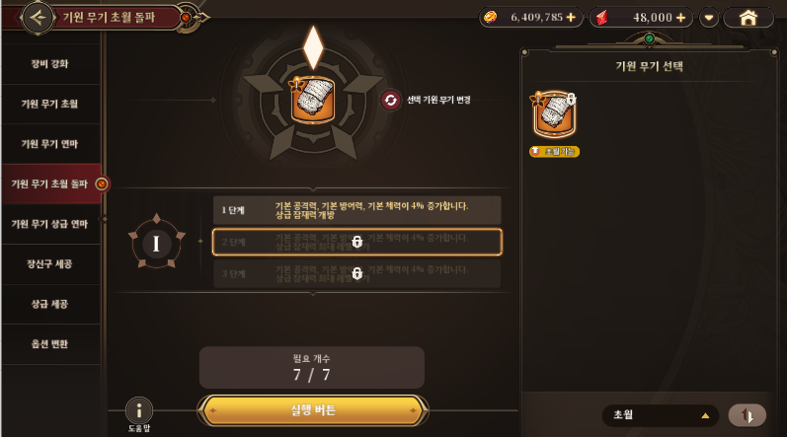The width and height of the screenshot is (787, 437).
Task: Open the 옵션 변환 menu item
Action: click(50, 344)
